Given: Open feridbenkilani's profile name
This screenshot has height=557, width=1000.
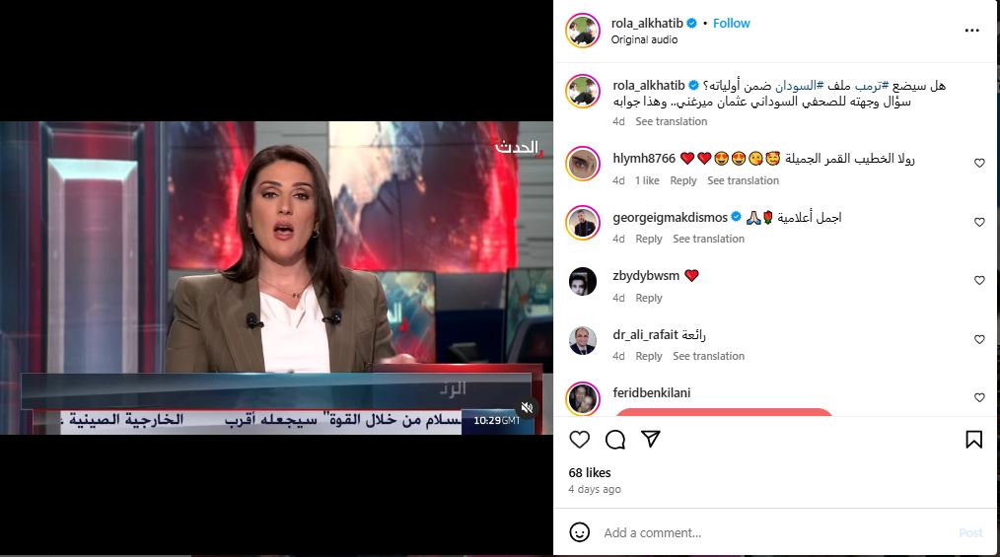Looking at the screenshot, I should (651, 392).
